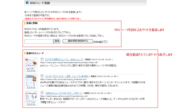Click サムネイル link under the Yahoo thumbnail
183x110 pixels.
(x=31, y=104)
